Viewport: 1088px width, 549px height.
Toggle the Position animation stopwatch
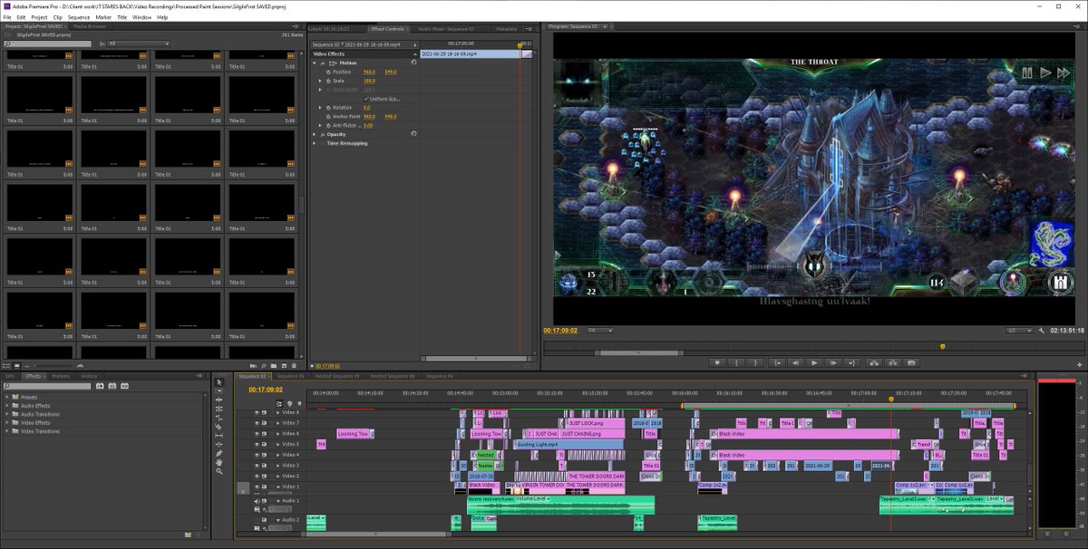pos(328,72)
